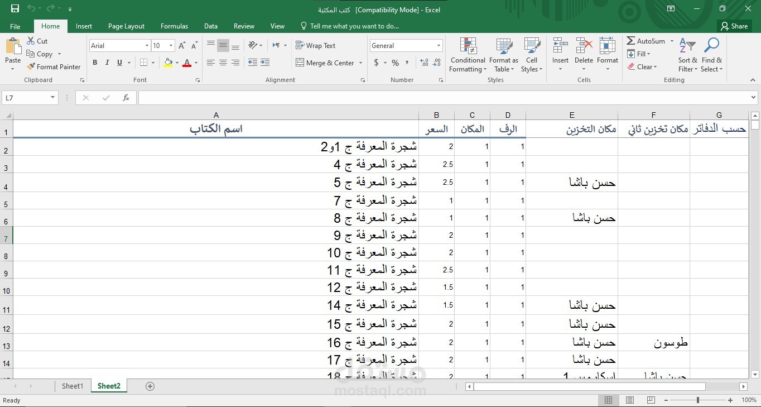Click AutoSum sigma button
This screenshot has height=407, width=761.
pyautogui.click(x=646, y=41)
